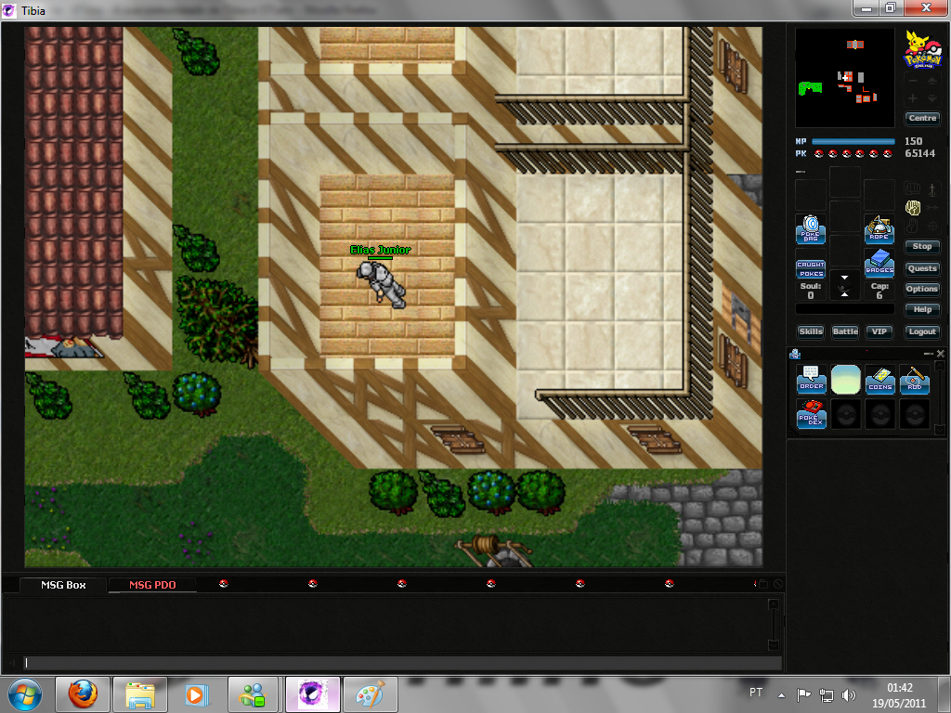Toggle secure mode crosshair

pyautogui.click(x=932, y=227)
